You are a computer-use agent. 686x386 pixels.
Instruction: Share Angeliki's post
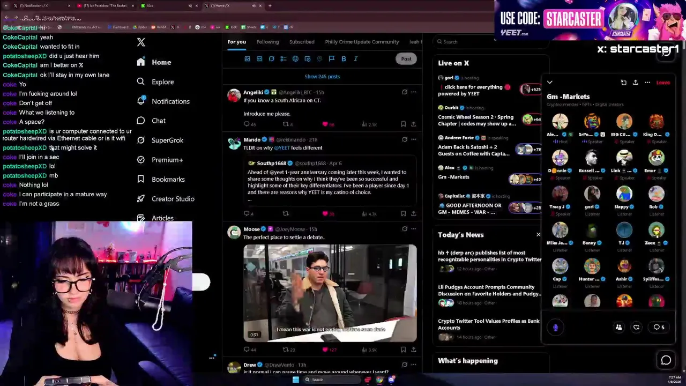coord(413,124)
